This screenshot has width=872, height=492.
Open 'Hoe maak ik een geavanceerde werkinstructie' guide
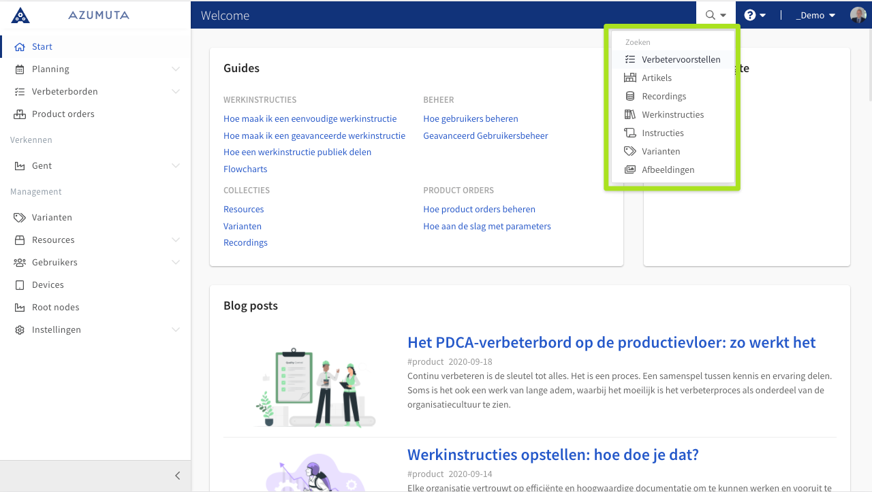click(x=314, y=136)
